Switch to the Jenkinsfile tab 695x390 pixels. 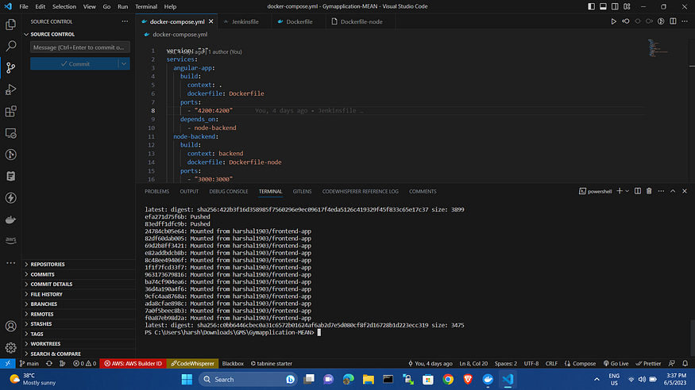click(x=245, y=21)
